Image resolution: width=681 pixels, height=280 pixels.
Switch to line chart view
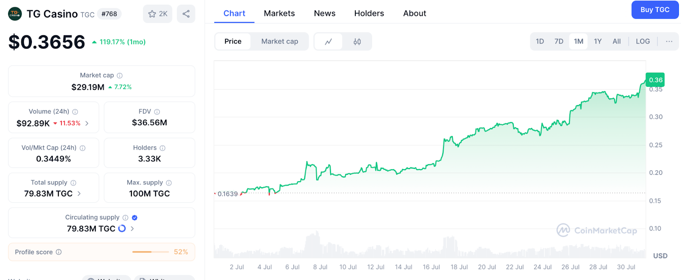click(x=328, y=42)
